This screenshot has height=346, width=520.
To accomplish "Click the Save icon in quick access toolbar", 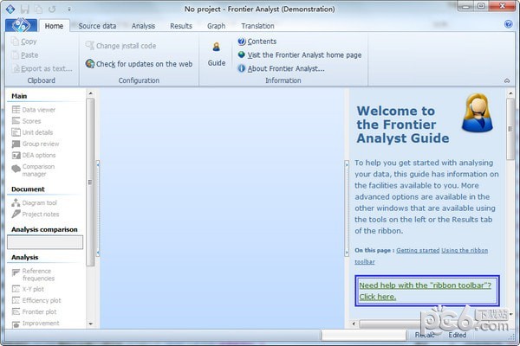I will pyautogui.click(x=25, y=9).
